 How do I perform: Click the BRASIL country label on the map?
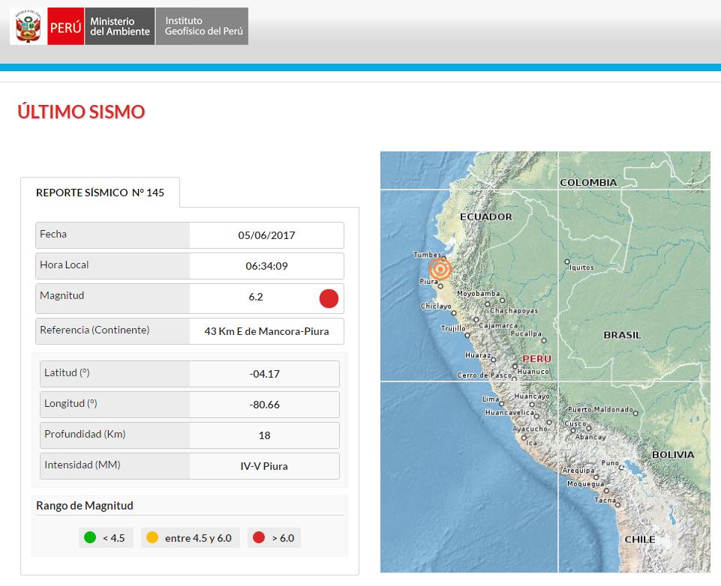point(622,335)
